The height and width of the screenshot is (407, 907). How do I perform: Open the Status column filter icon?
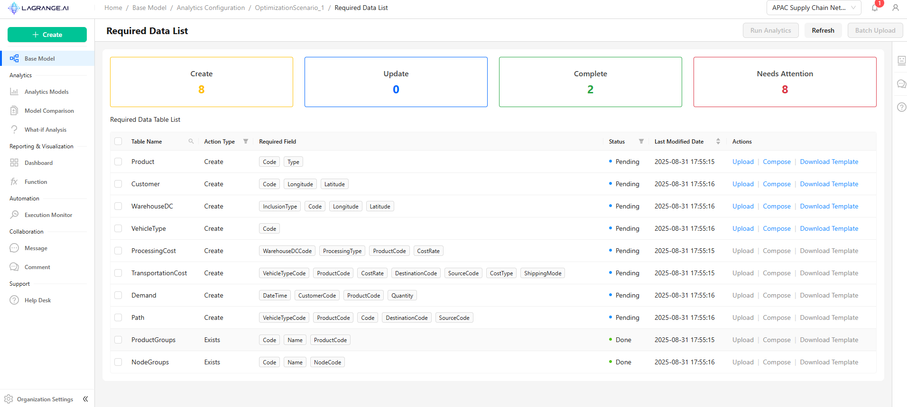coord(641,141)
